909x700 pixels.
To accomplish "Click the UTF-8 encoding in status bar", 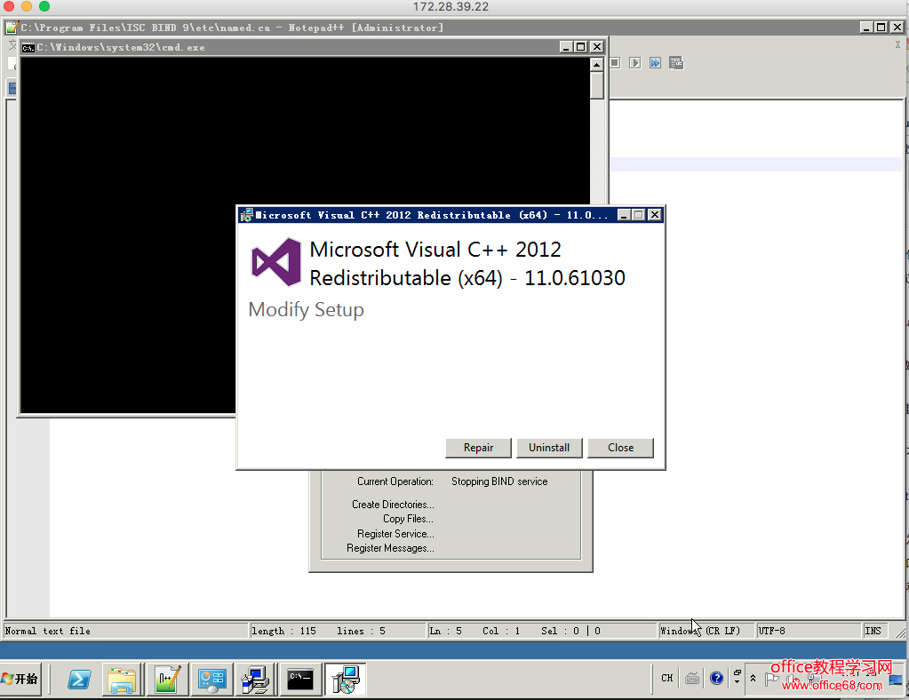I will (x=771, y=631).
